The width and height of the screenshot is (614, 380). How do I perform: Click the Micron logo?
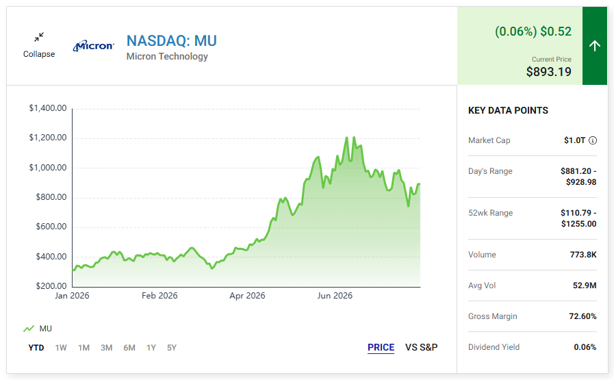tap(94, 46)
